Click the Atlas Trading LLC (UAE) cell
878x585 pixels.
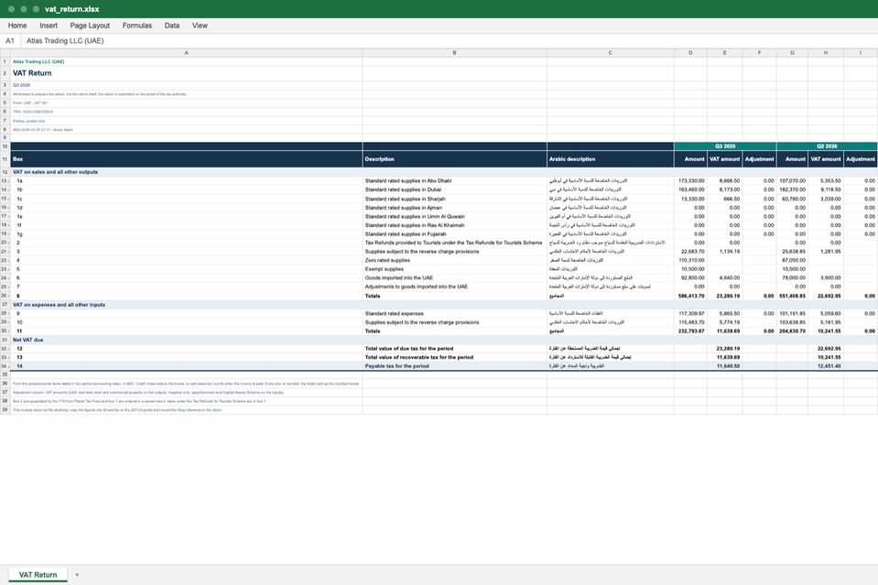point(187,61)
